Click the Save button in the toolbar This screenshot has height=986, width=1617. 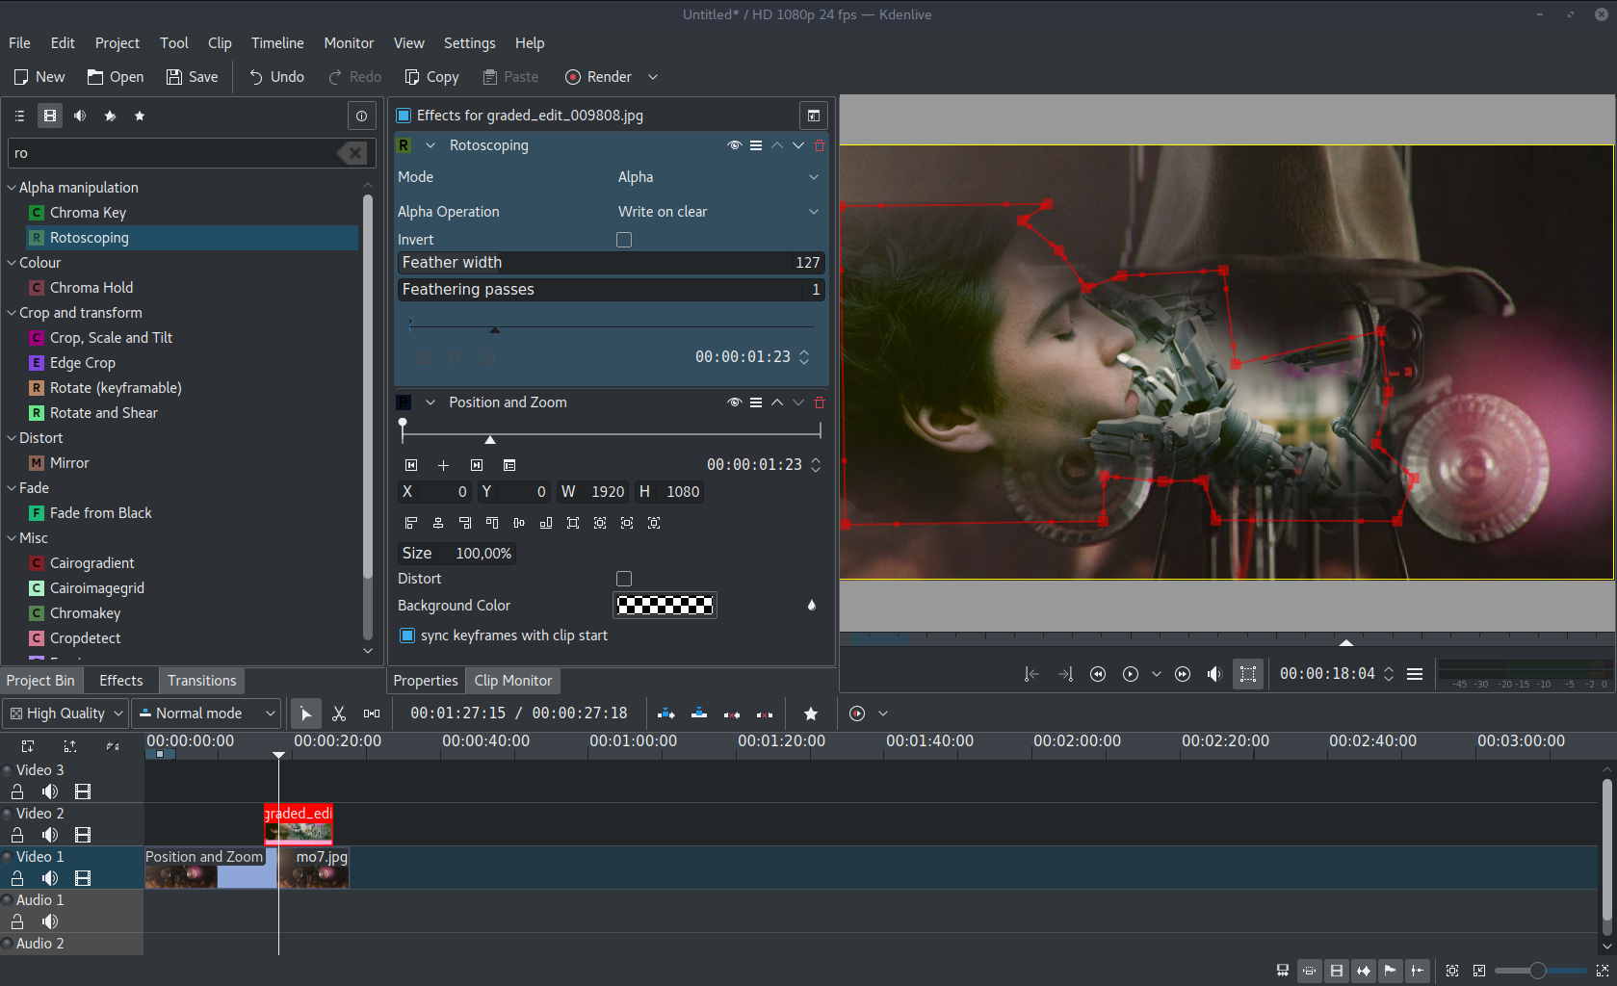pyautogui.click(x=192, y=77)
